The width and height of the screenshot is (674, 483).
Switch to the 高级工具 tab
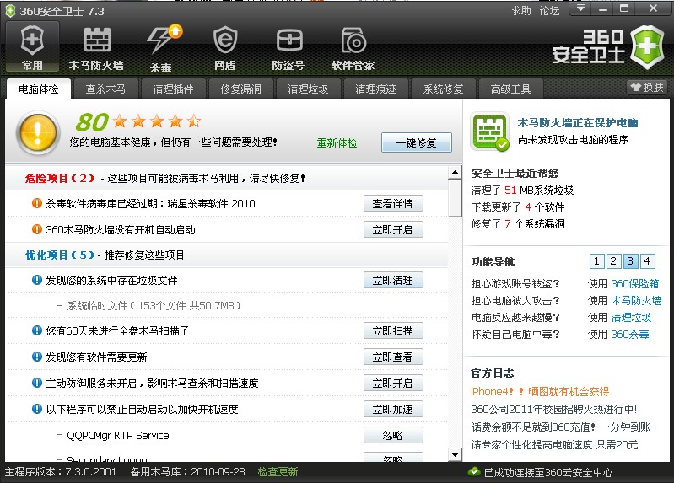(x=510, y=89)
